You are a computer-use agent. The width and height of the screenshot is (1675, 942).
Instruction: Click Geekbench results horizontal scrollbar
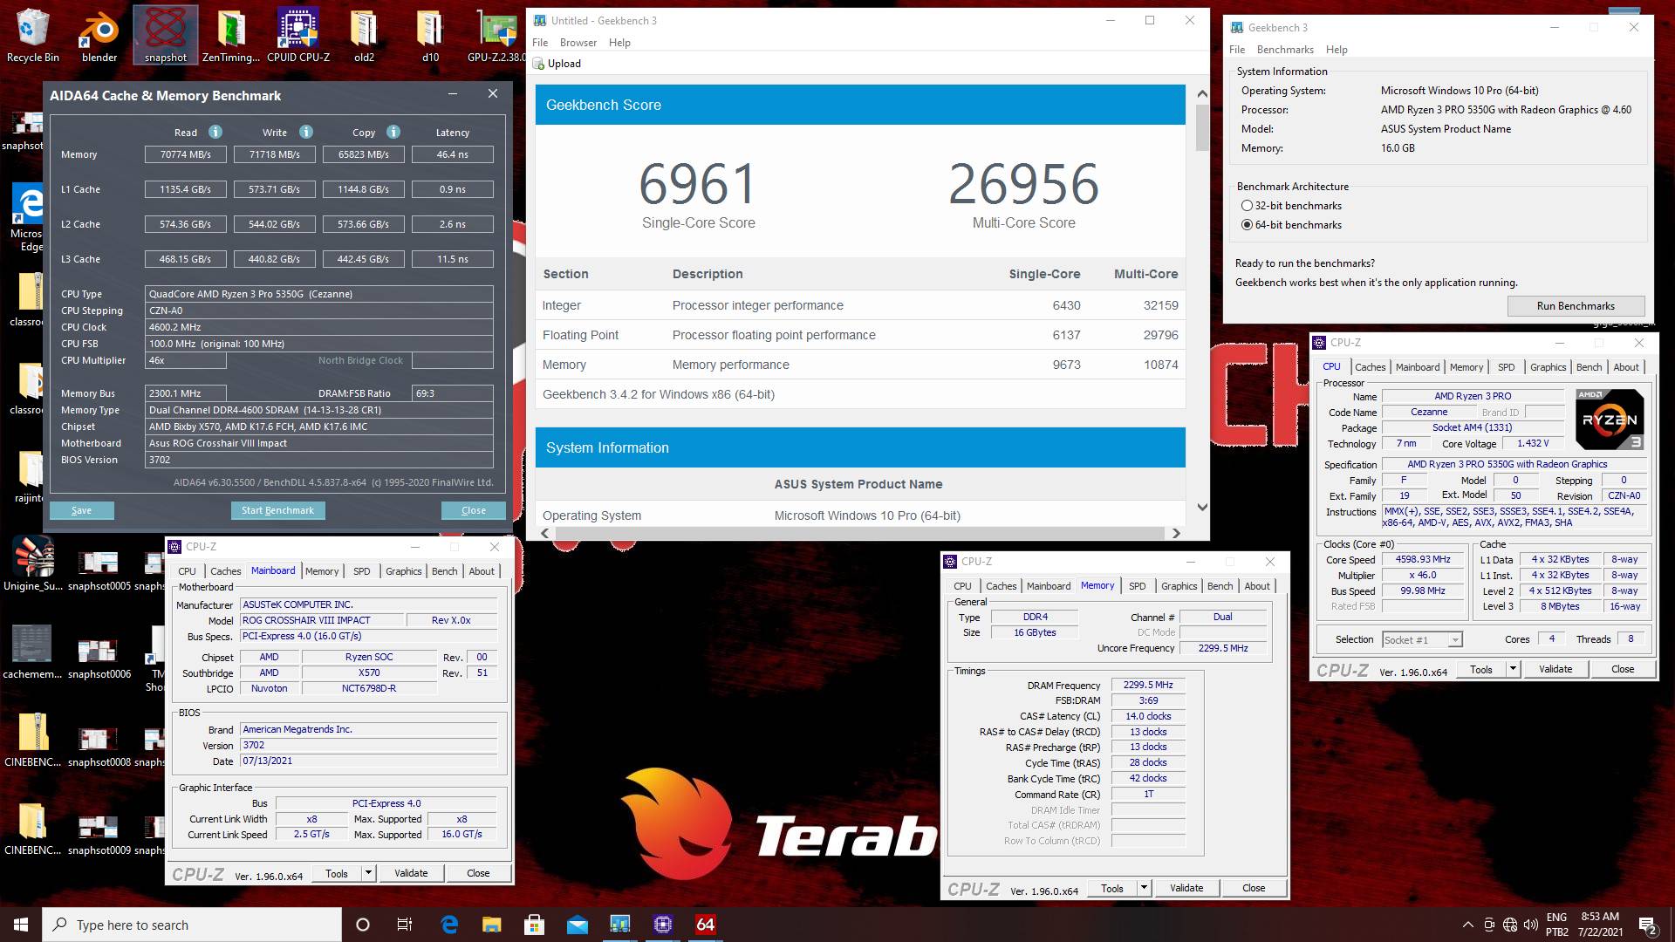tap(859, 533)
